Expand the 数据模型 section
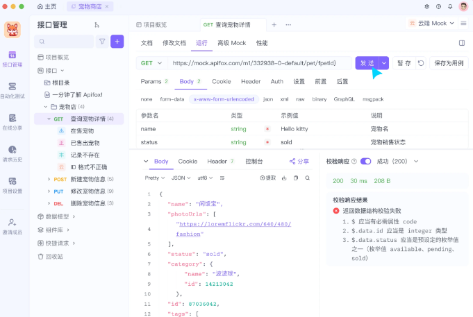The image size is (473, 317). click(x=74, y=216)
